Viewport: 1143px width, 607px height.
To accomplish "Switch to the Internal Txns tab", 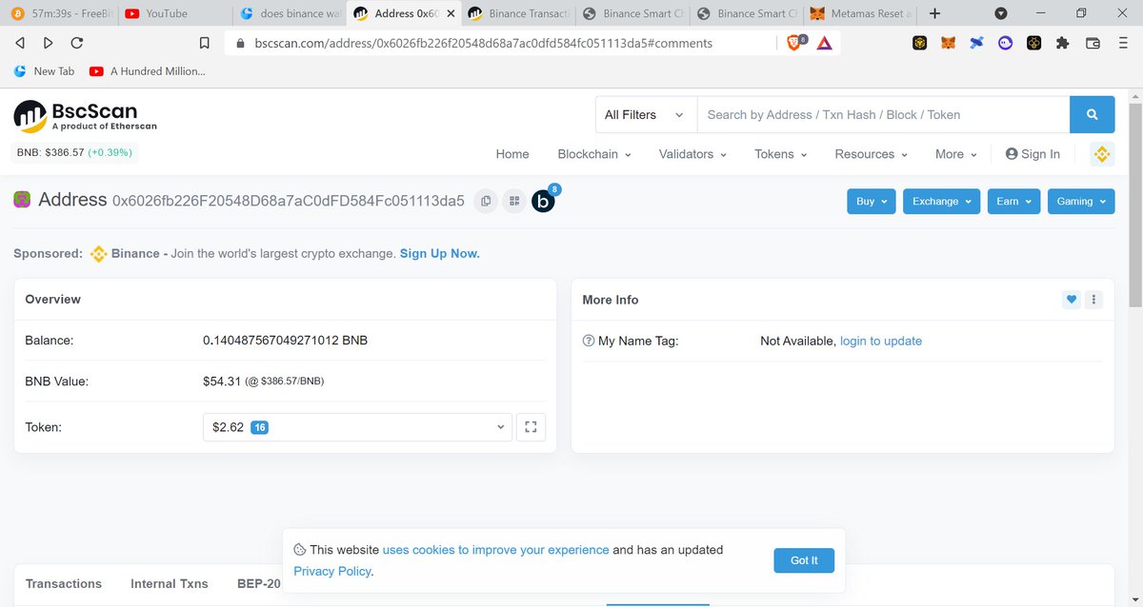I will [x=169, y=583].
